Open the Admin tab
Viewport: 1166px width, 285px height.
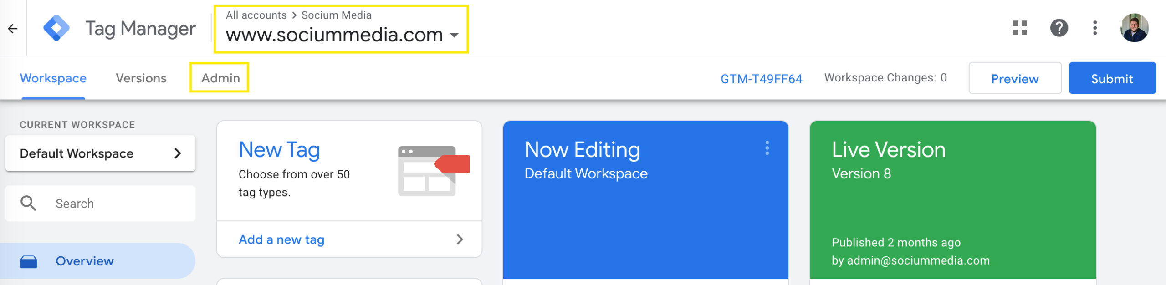[220, 78]
